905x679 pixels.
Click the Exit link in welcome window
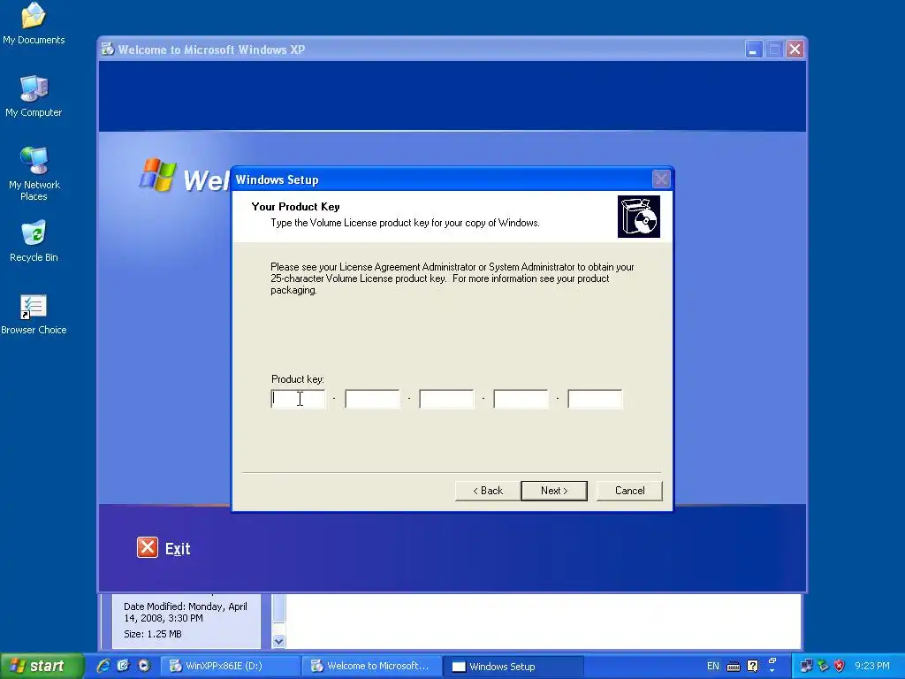pos(178,548)
